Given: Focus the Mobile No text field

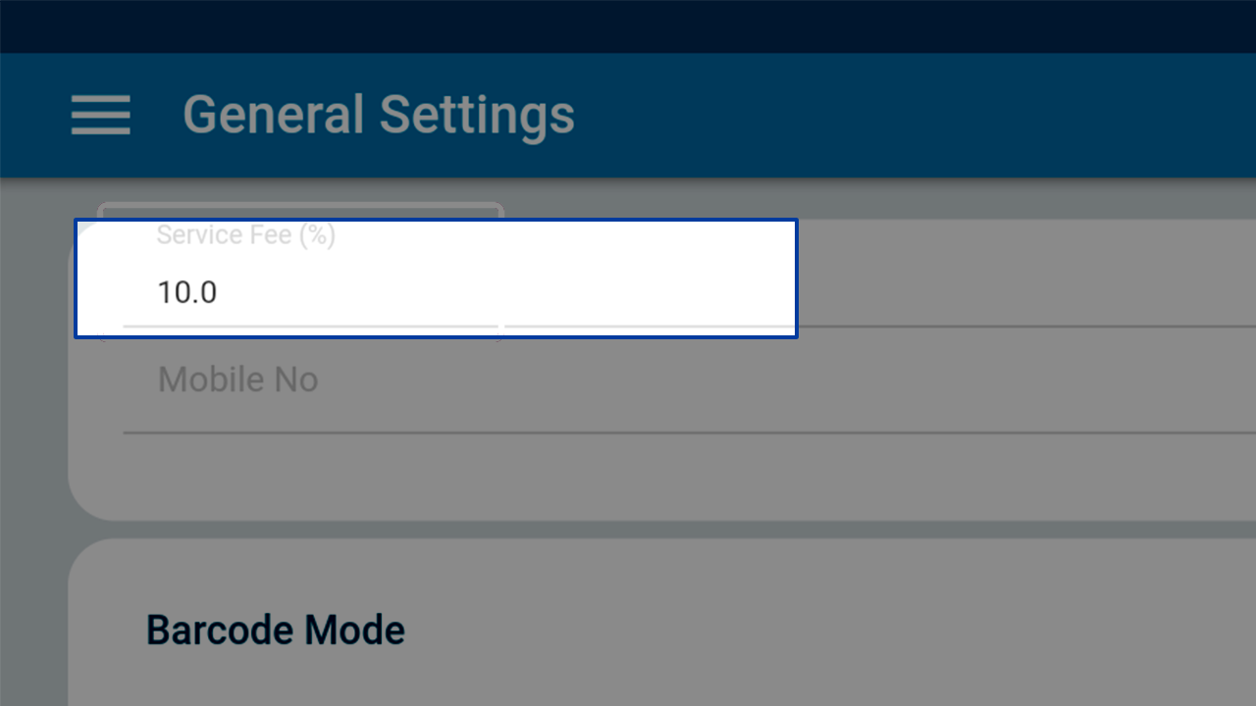Looking at the screenshot, I should click(x=689, y=380).
